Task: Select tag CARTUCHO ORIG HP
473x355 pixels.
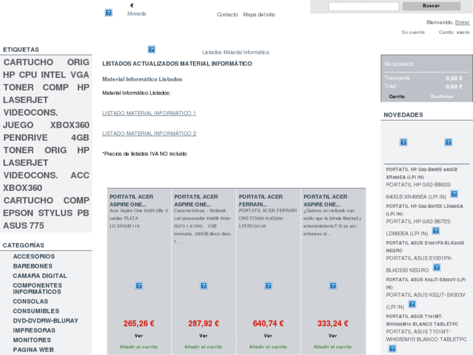Action: pyautogui.click(x=46, y=68)
